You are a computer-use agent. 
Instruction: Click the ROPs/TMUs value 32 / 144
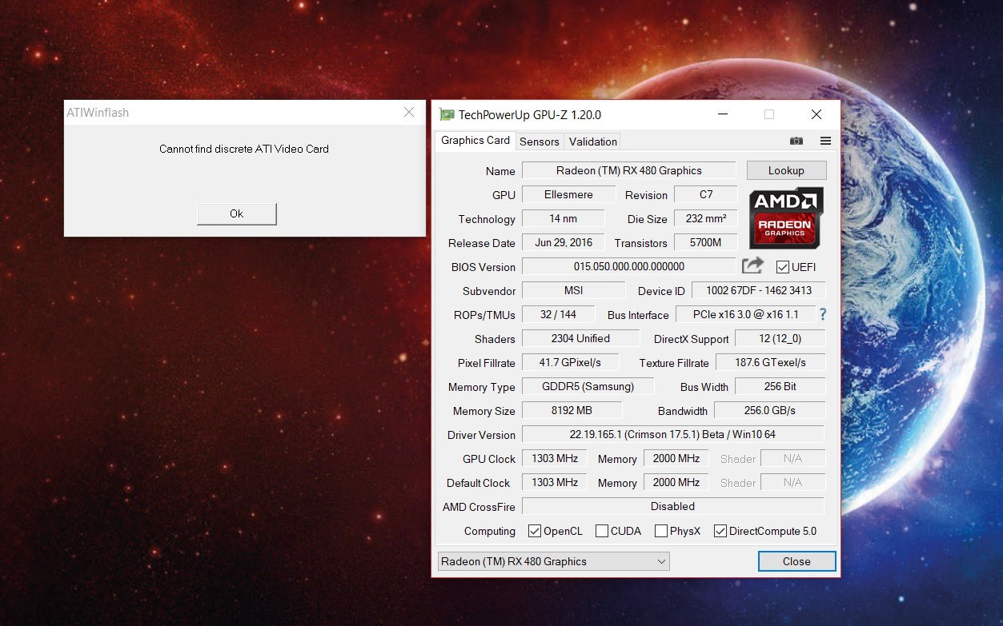(x=559, y=314)
